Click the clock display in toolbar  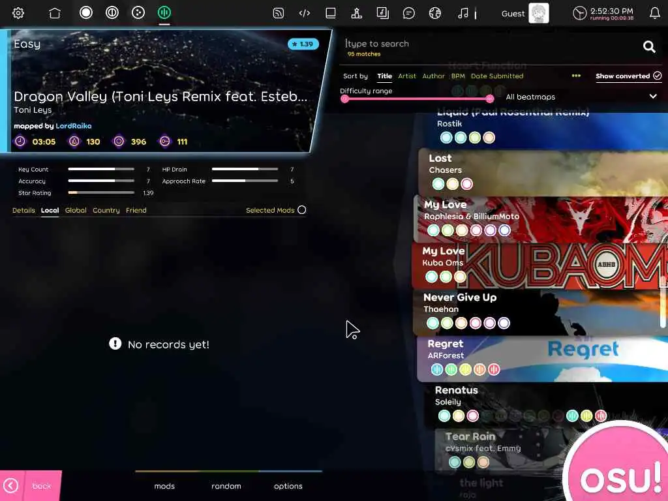tap(603, 13)
